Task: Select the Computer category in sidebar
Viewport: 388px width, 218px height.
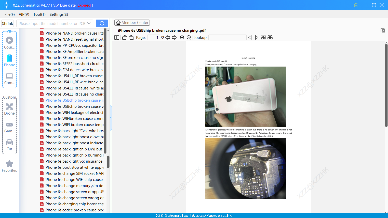Action: point(9,79)
